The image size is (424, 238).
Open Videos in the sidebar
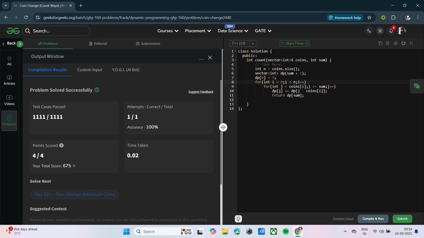coord(10,100)
